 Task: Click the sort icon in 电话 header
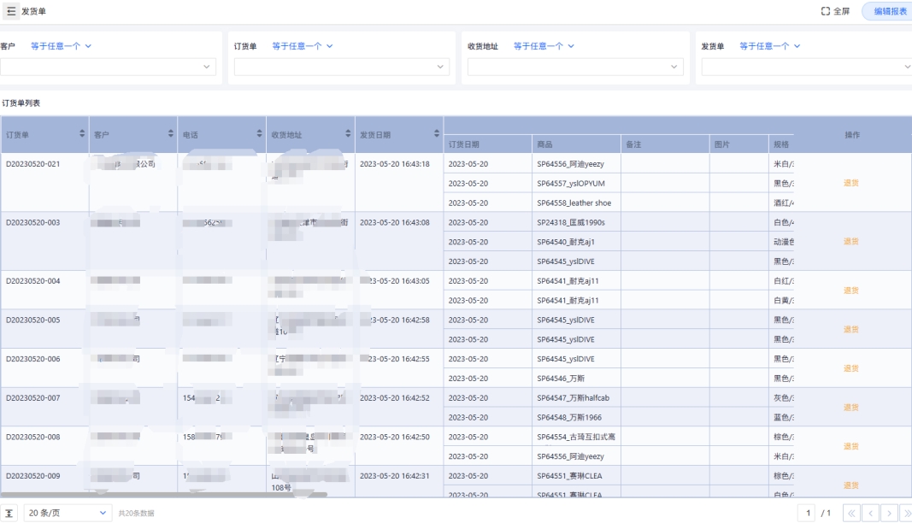tap(260, 134)
